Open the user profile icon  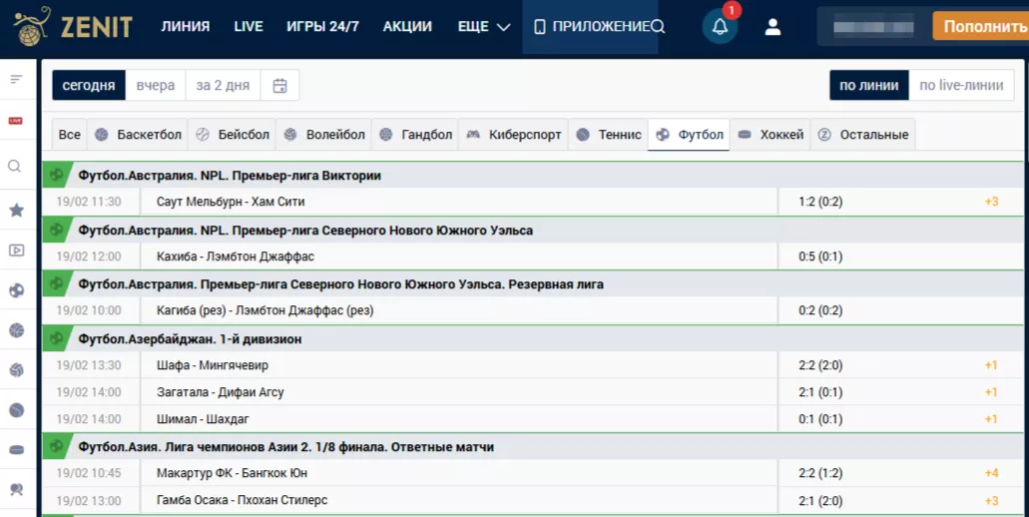(772, 28)
